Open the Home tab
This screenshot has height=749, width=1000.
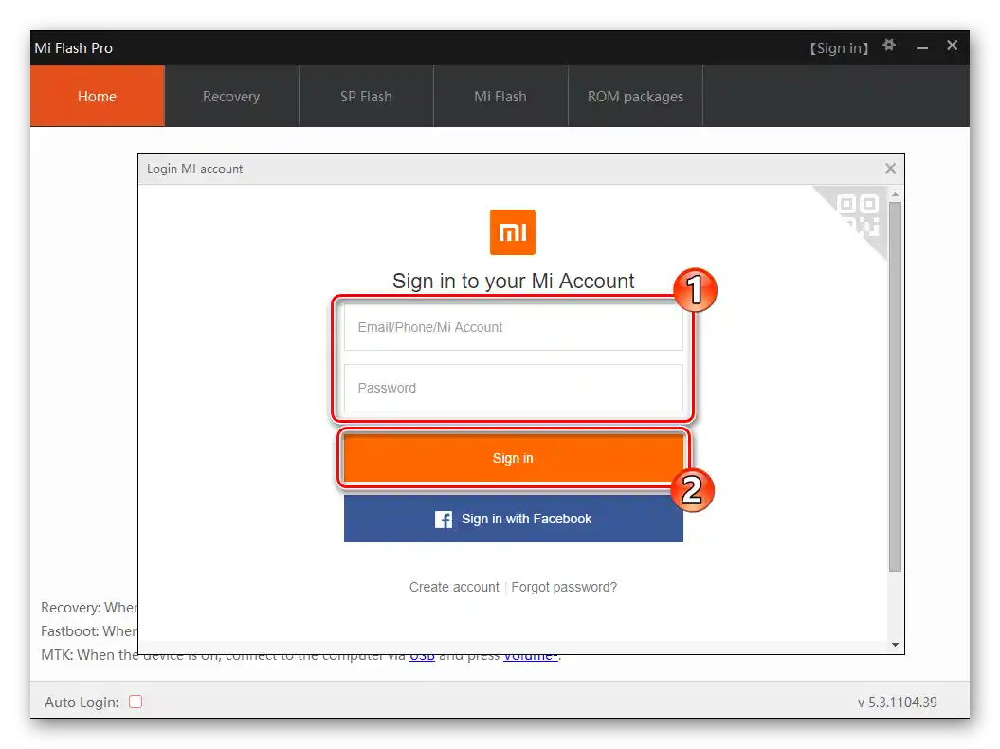pos(98,97)
